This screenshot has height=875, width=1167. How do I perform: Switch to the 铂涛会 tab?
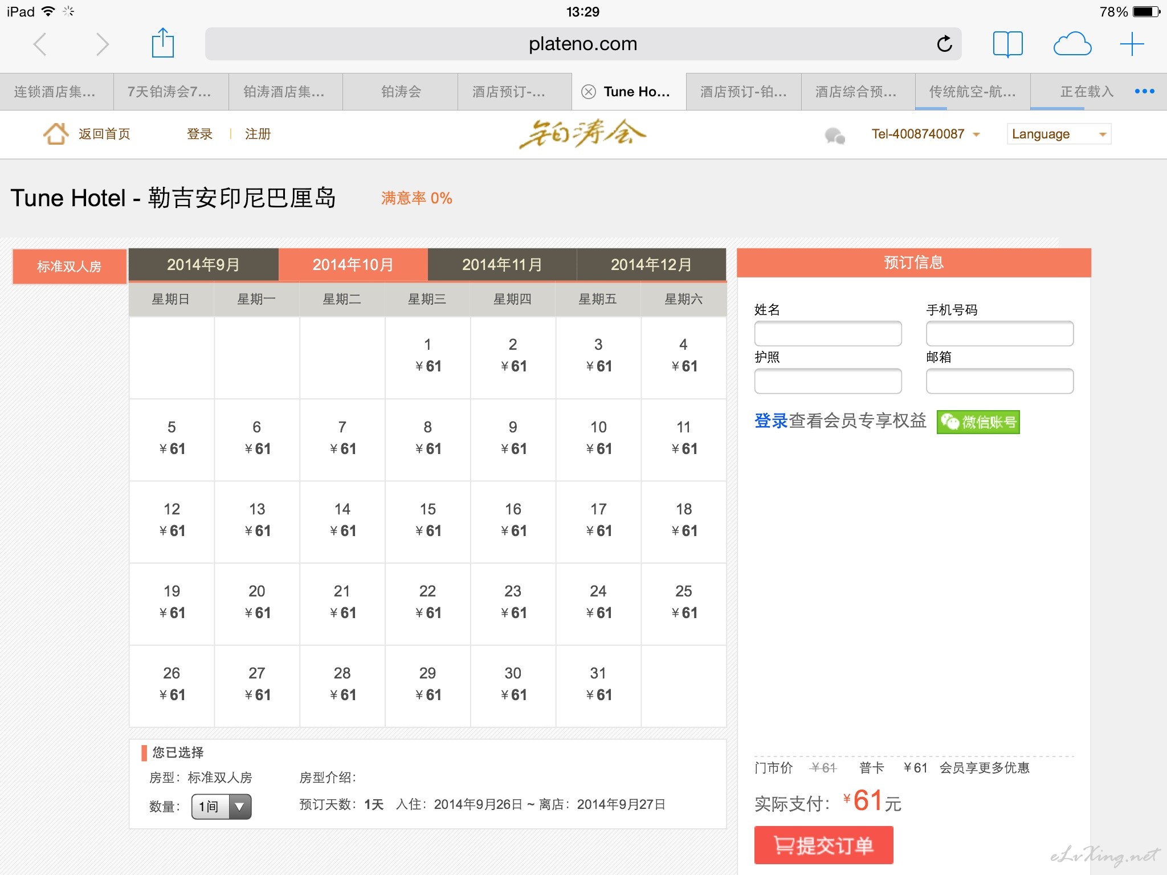point(400,92)
